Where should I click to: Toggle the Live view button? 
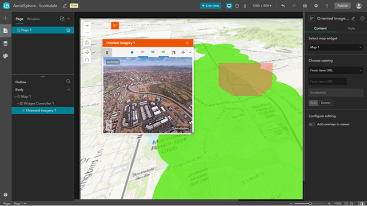(x=211, y=6)
